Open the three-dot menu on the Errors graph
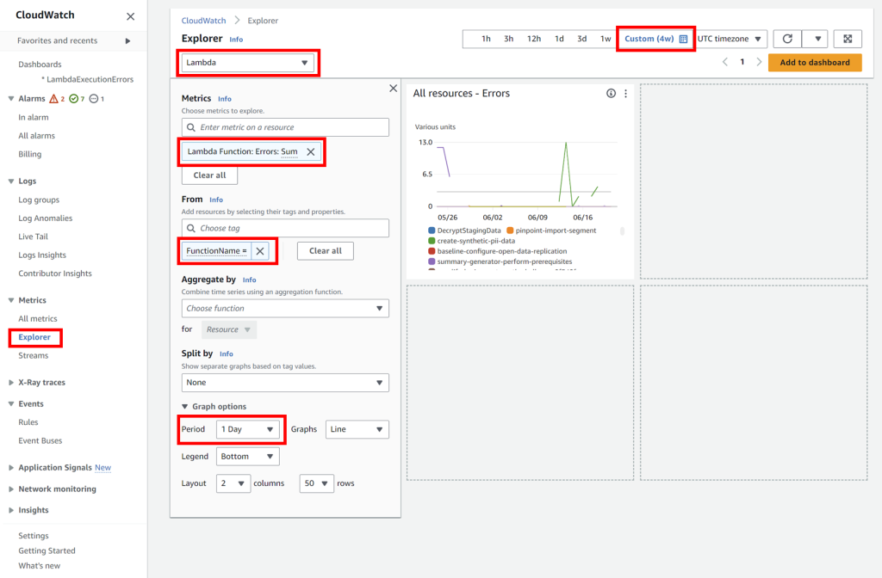882x578 pixels. 626,93
